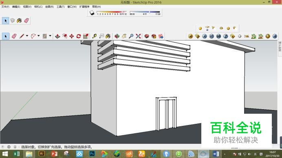Screen dimensions: 282x158
Task: Activate the Offset tool
Action: (x=64, y=36)
